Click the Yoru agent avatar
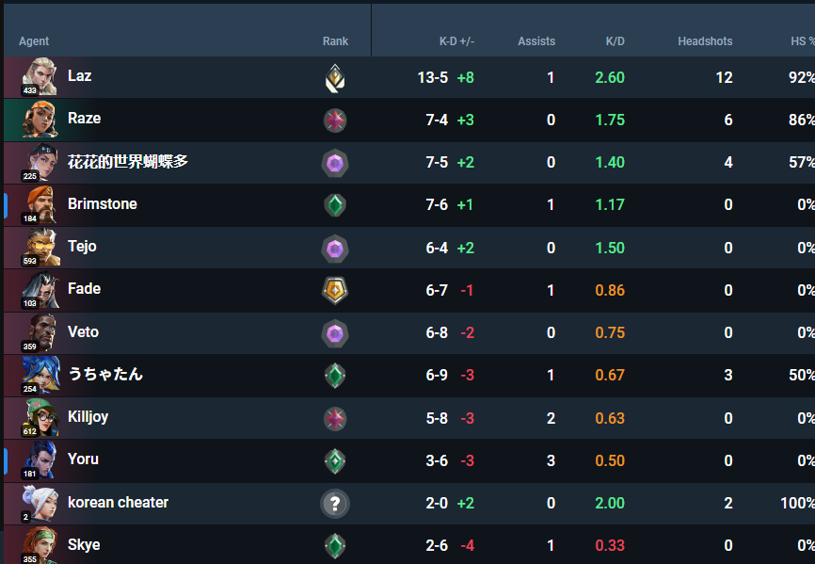Image resolution: width=815 pixels, height=564 pixels. click(x=41, y=459)
